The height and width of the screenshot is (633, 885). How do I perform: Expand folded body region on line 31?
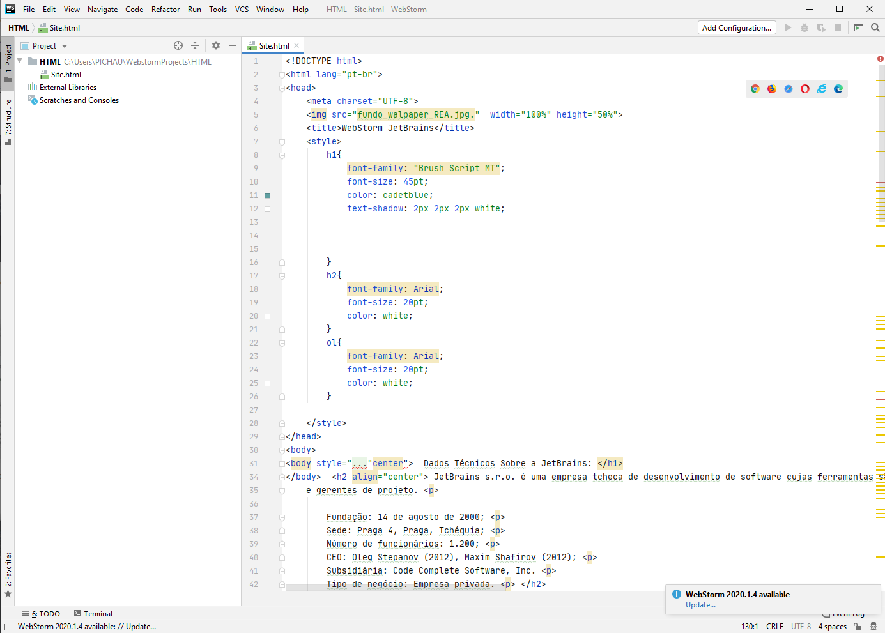click(x=282, y=464)
